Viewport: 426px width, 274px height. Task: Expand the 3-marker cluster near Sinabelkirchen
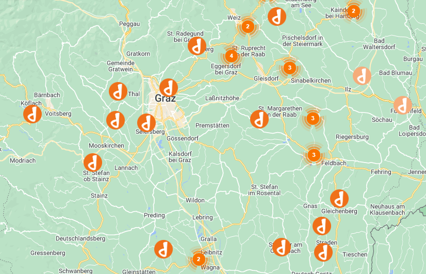pos(289,68)
